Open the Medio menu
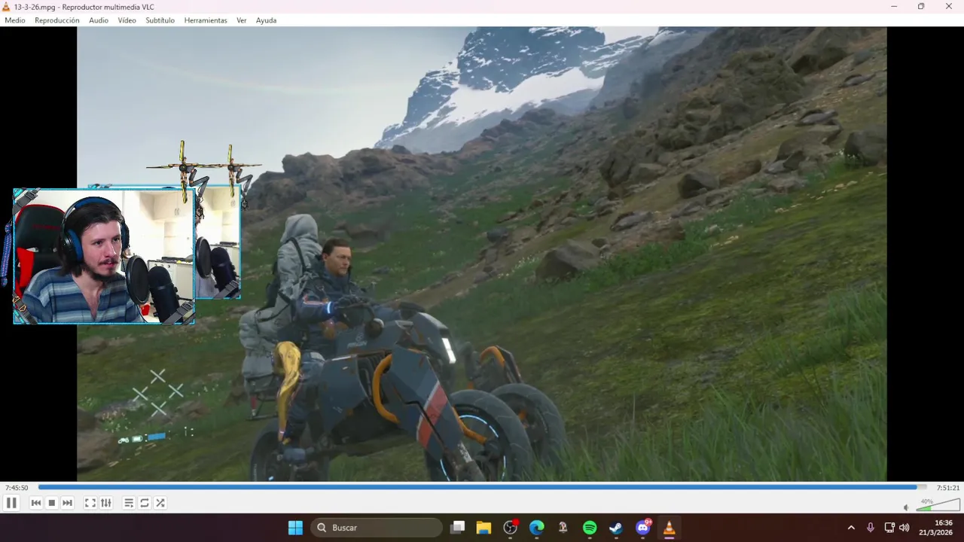The image size is (964, 542). (15, 20)
